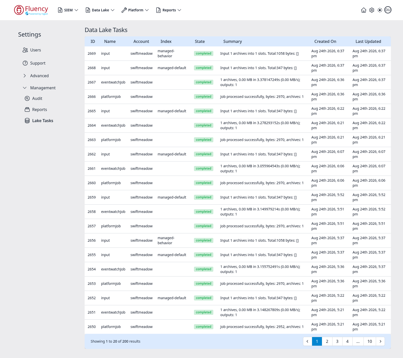The image size is (403, 358).
Task: Click summary of row 2650
Action: click(x=262, y=327)
